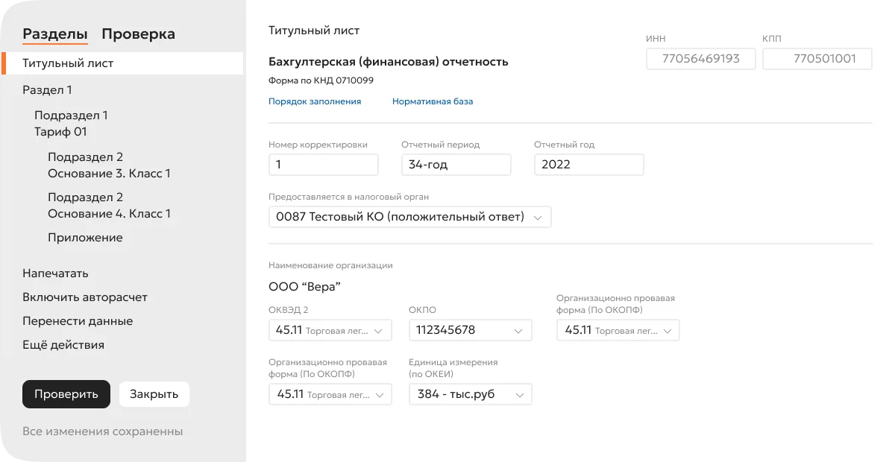Open Приложение in the sidebar tree
Viewport: 895px width, 462px height.
coord(85,238)
